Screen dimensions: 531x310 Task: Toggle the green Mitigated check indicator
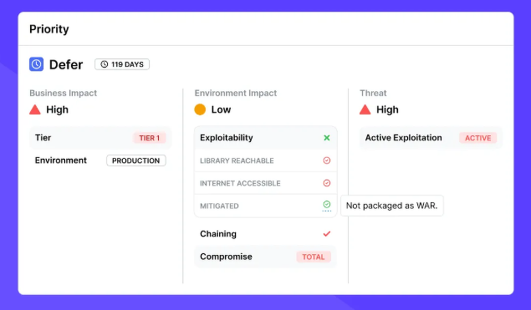pyautogui.click(x=328, y=205)
